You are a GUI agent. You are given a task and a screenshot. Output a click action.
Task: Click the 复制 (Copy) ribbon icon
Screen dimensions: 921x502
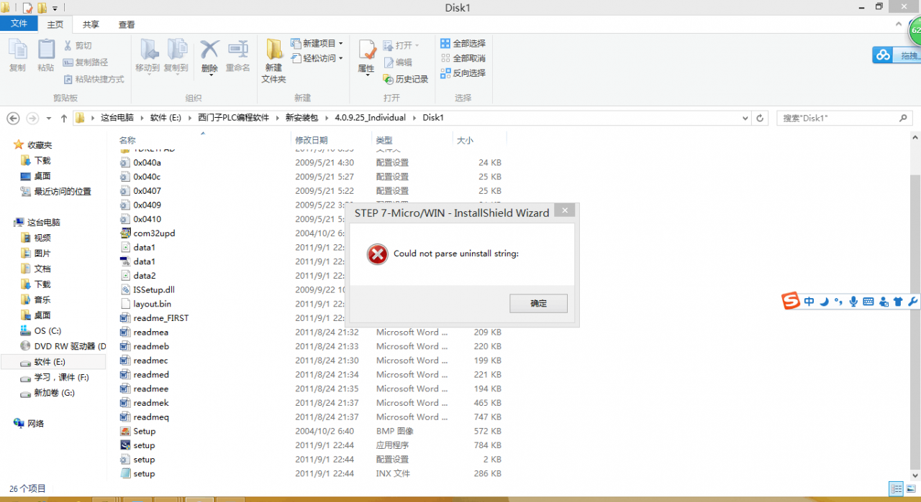tap(17, 55)
